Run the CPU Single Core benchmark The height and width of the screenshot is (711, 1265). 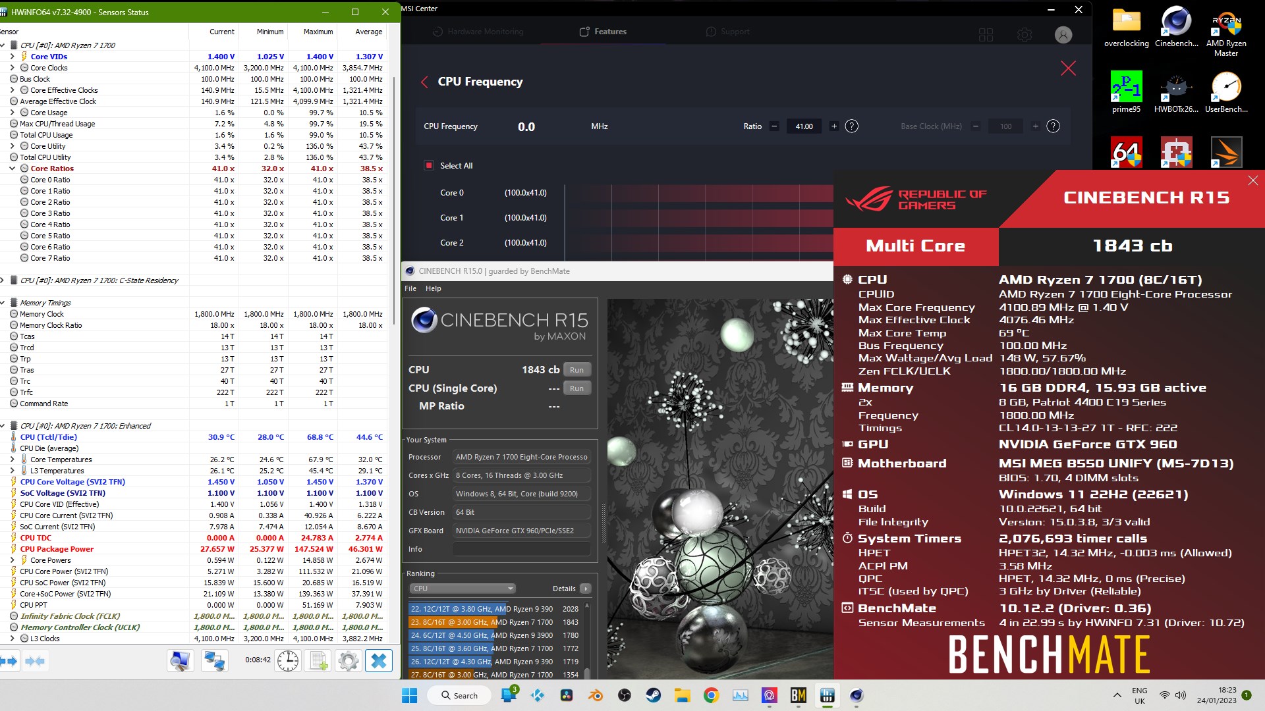[577, 388]
